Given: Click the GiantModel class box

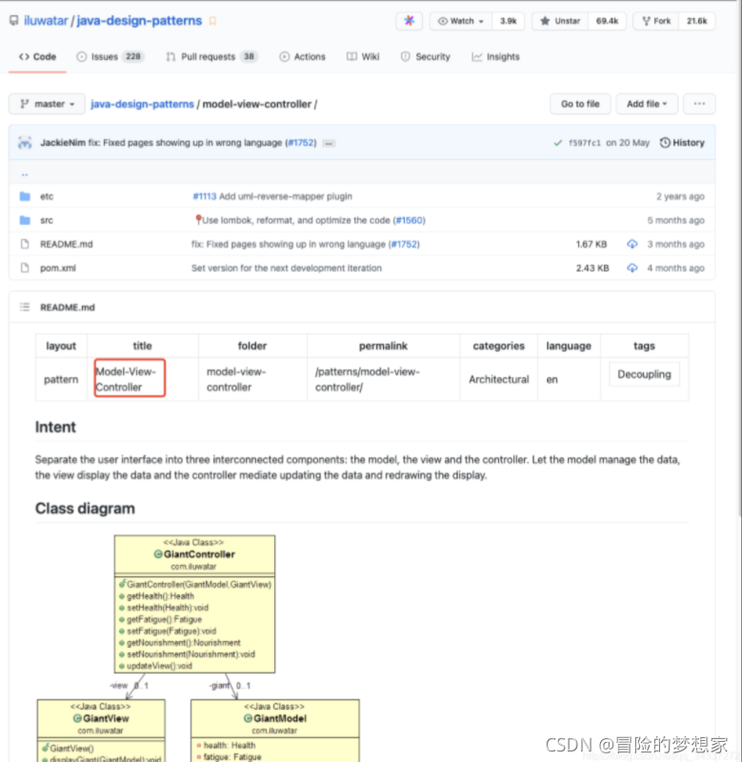Looking at the screenshot, I should tap(274, 731).
